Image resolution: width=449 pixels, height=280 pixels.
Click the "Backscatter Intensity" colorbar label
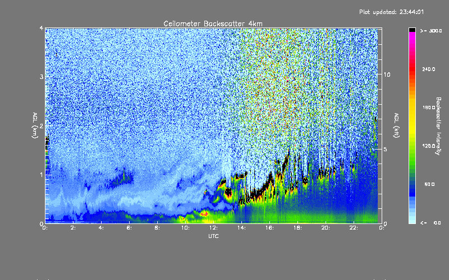[x=438, y=126]
